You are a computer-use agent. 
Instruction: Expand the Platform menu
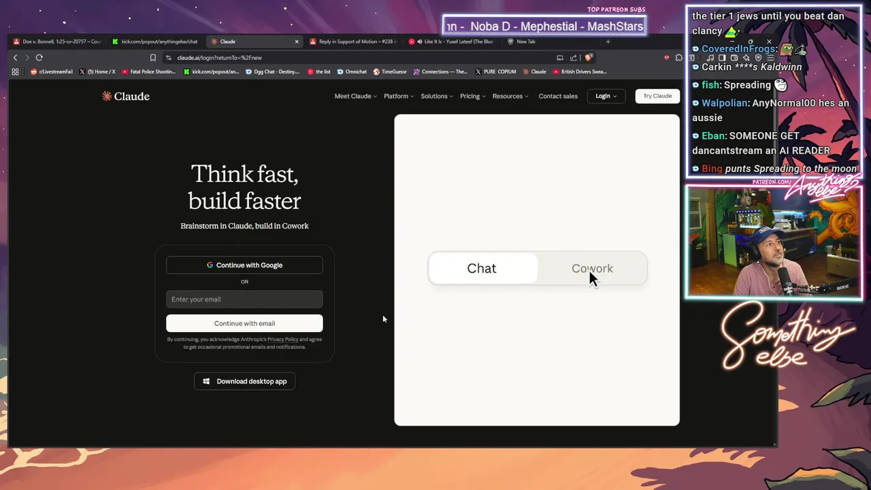399,96
